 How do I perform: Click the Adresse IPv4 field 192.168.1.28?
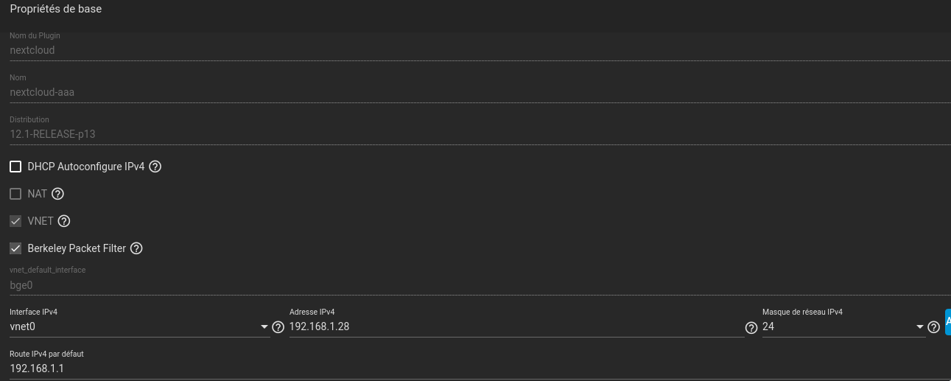[x=516, y=326]
